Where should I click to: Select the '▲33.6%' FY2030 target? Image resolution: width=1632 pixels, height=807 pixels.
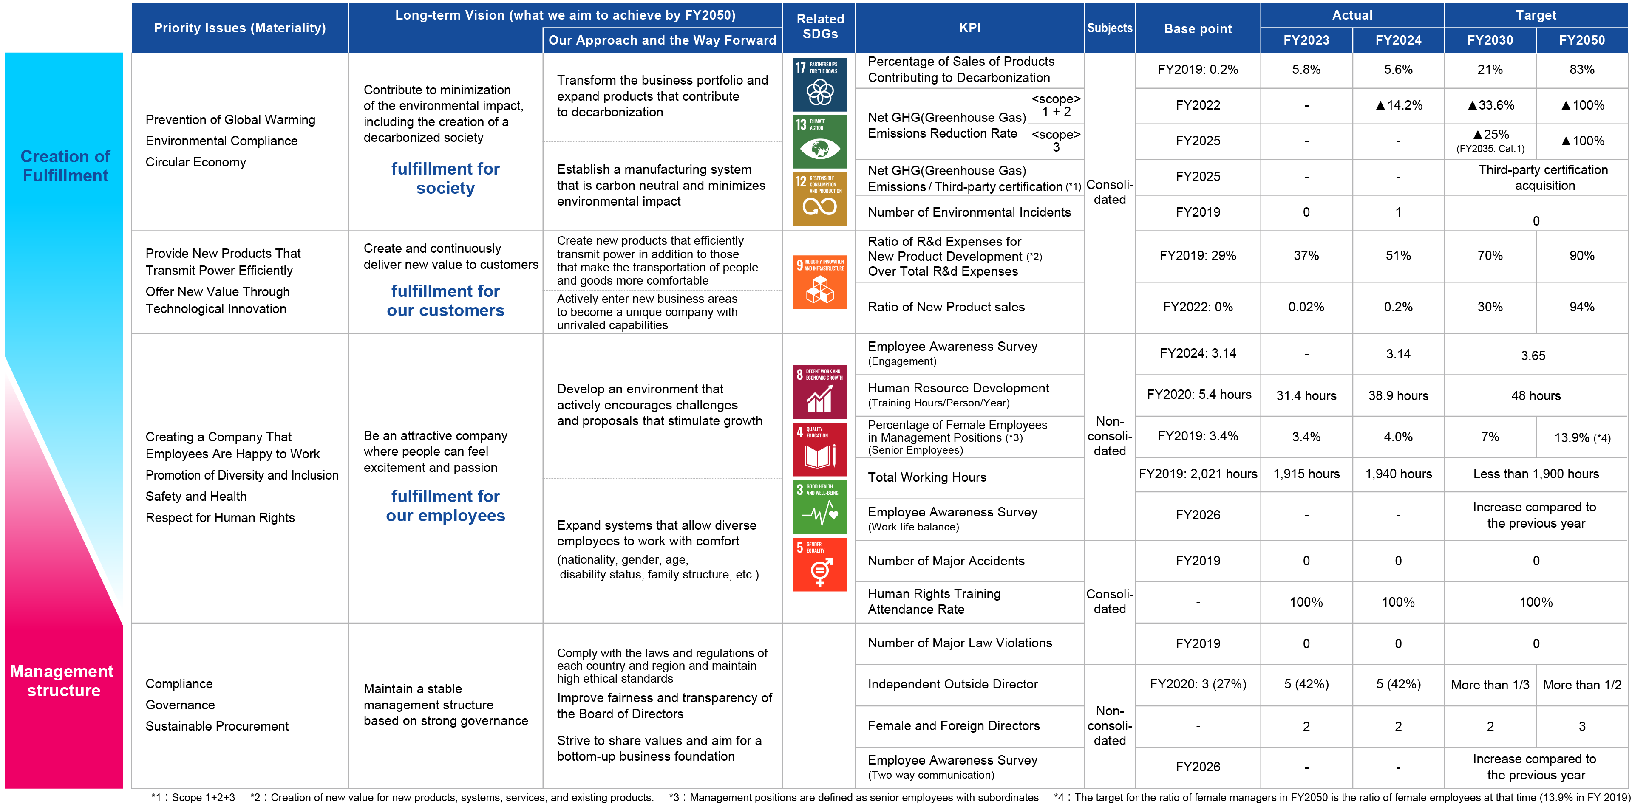(1491, 105)
